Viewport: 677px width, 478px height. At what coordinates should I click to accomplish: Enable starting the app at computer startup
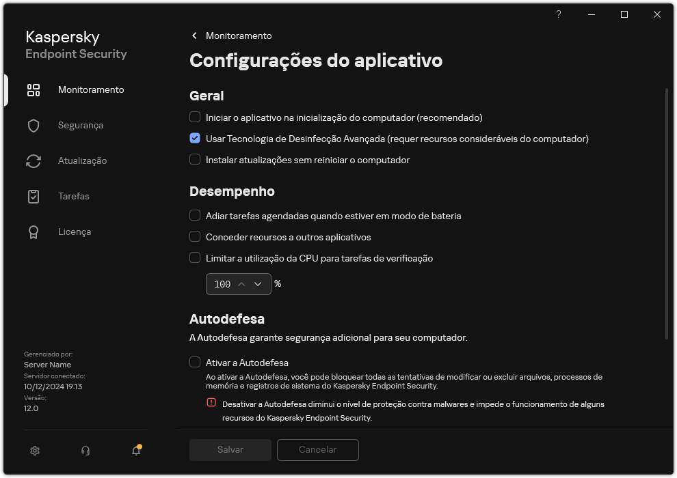point(194,117)
